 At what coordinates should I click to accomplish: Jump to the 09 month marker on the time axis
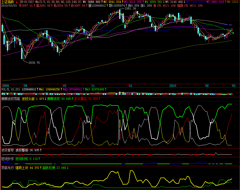click(x=25, y=86)
